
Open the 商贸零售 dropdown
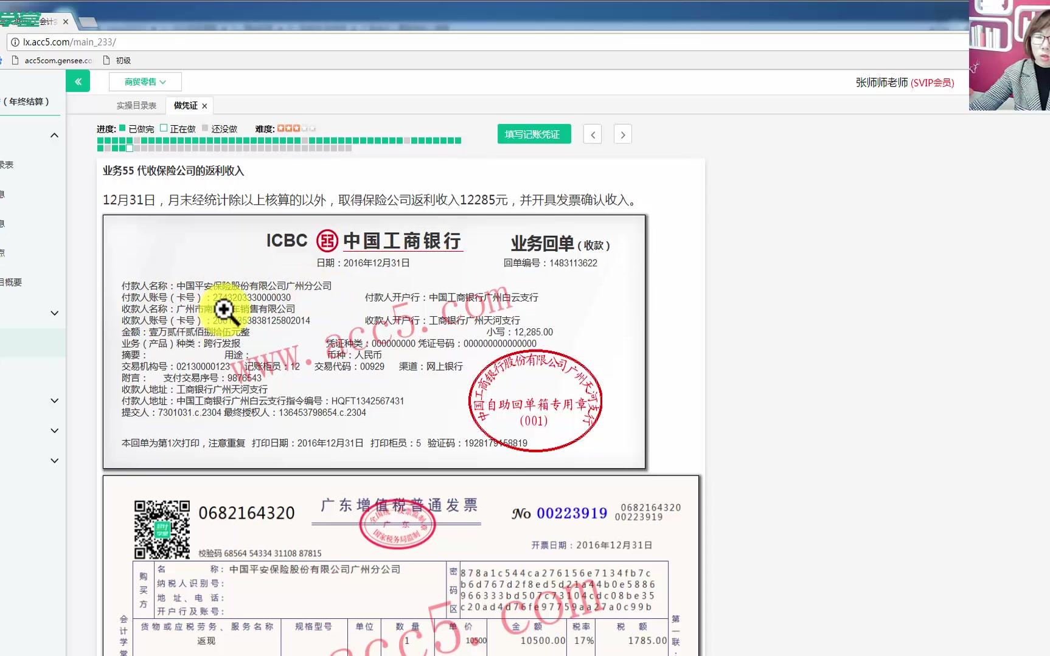point(145,81)
